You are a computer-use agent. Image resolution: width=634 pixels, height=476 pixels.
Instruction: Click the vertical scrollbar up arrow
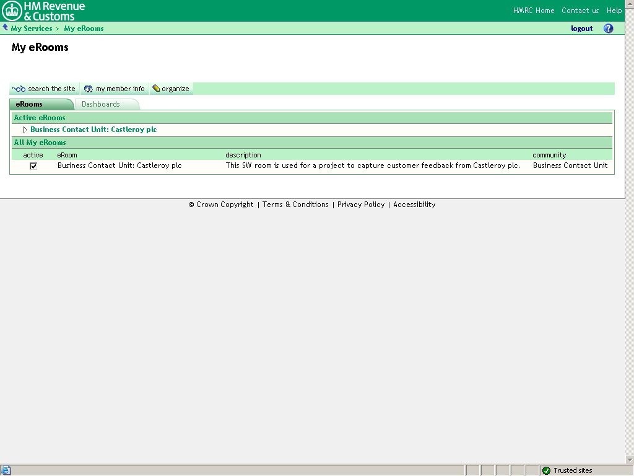tap(629, 4)
